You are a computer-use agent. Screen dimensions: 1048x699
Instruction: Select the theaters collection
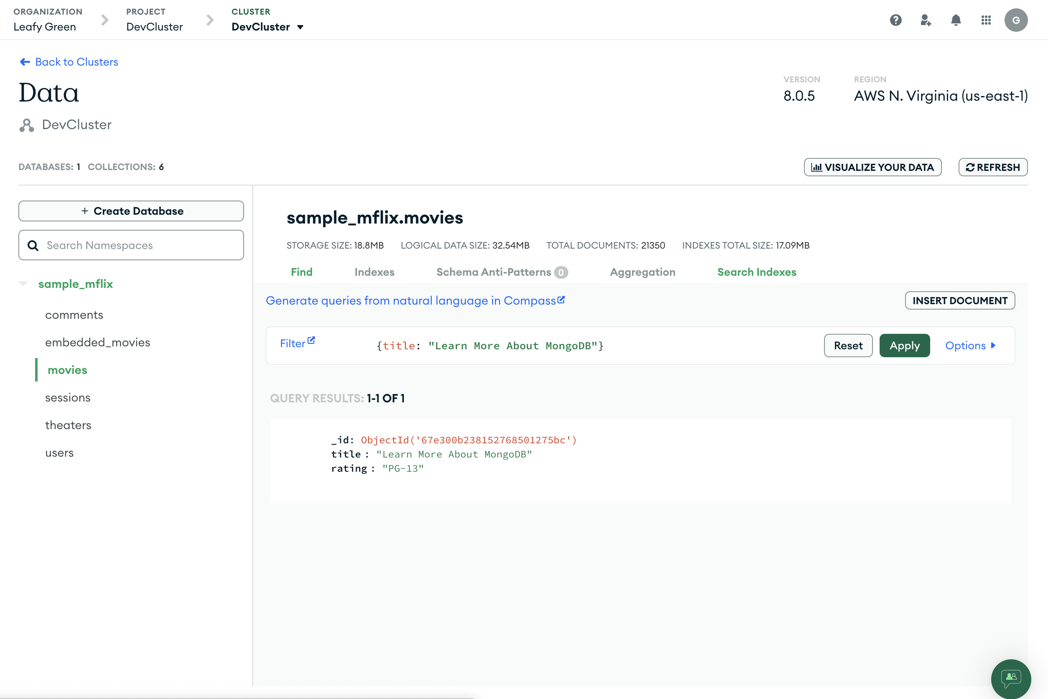coord(68,425)
